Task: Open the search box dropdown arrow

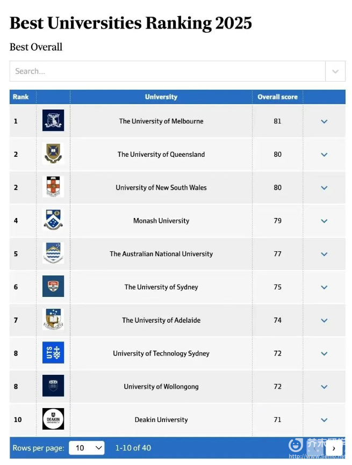Action: point(335,71)
